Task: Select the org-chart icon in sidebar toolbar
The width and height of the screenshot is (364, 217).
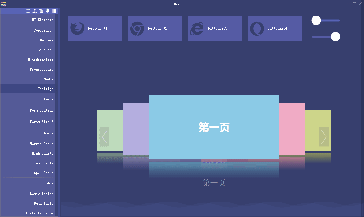Action: pos(34,11)
